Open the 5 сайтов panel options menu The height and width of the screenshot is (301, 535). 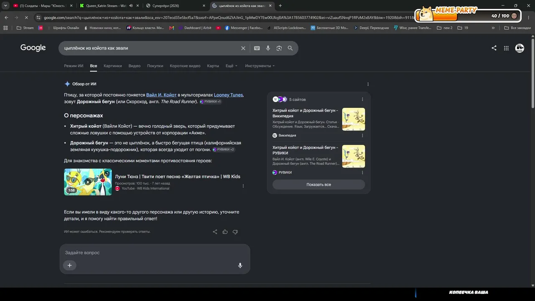362,99
